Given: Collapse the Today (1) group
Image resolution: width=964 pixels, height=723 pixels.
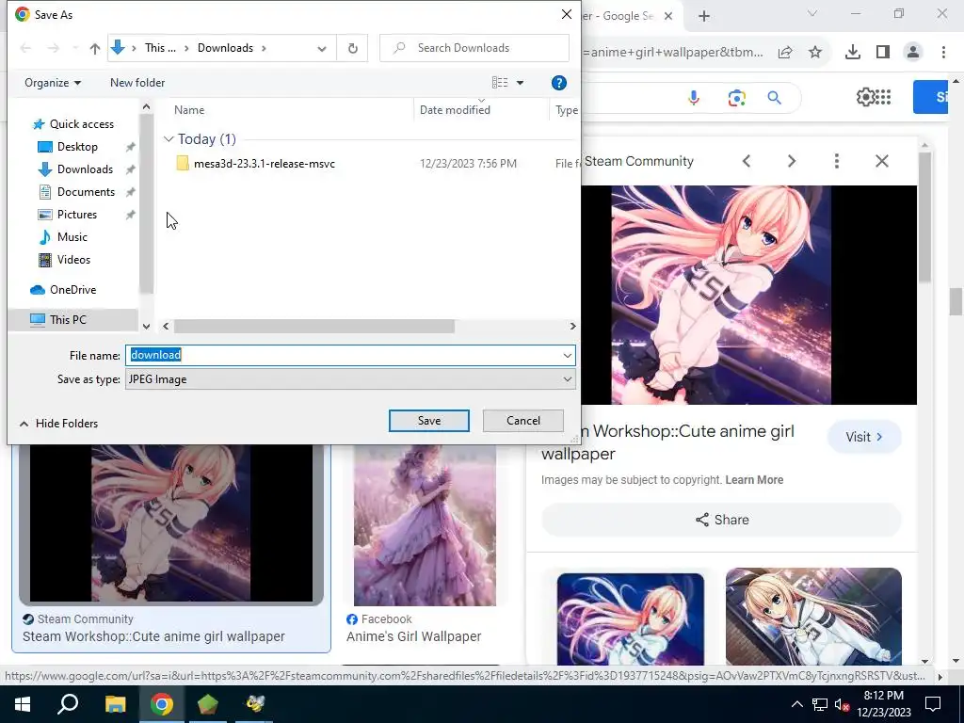Looking at the screenshot, I should pos(169,139).
